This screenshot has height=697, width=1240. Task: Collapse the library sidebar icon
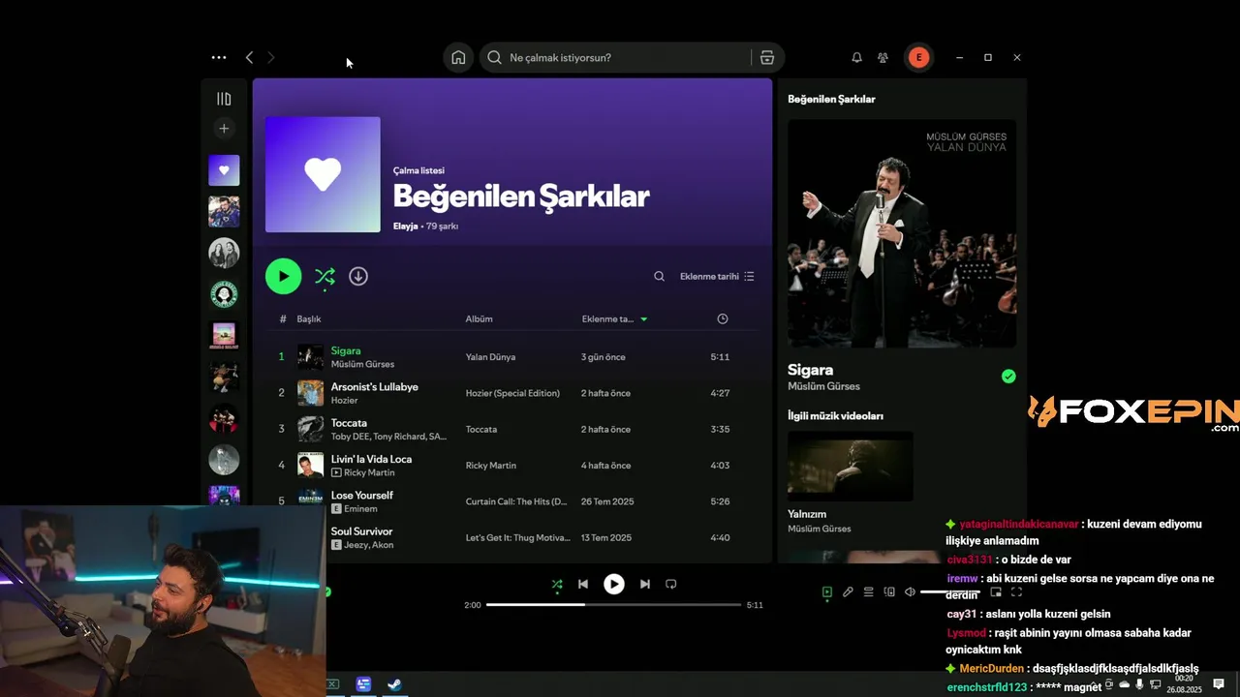[224, 99]
